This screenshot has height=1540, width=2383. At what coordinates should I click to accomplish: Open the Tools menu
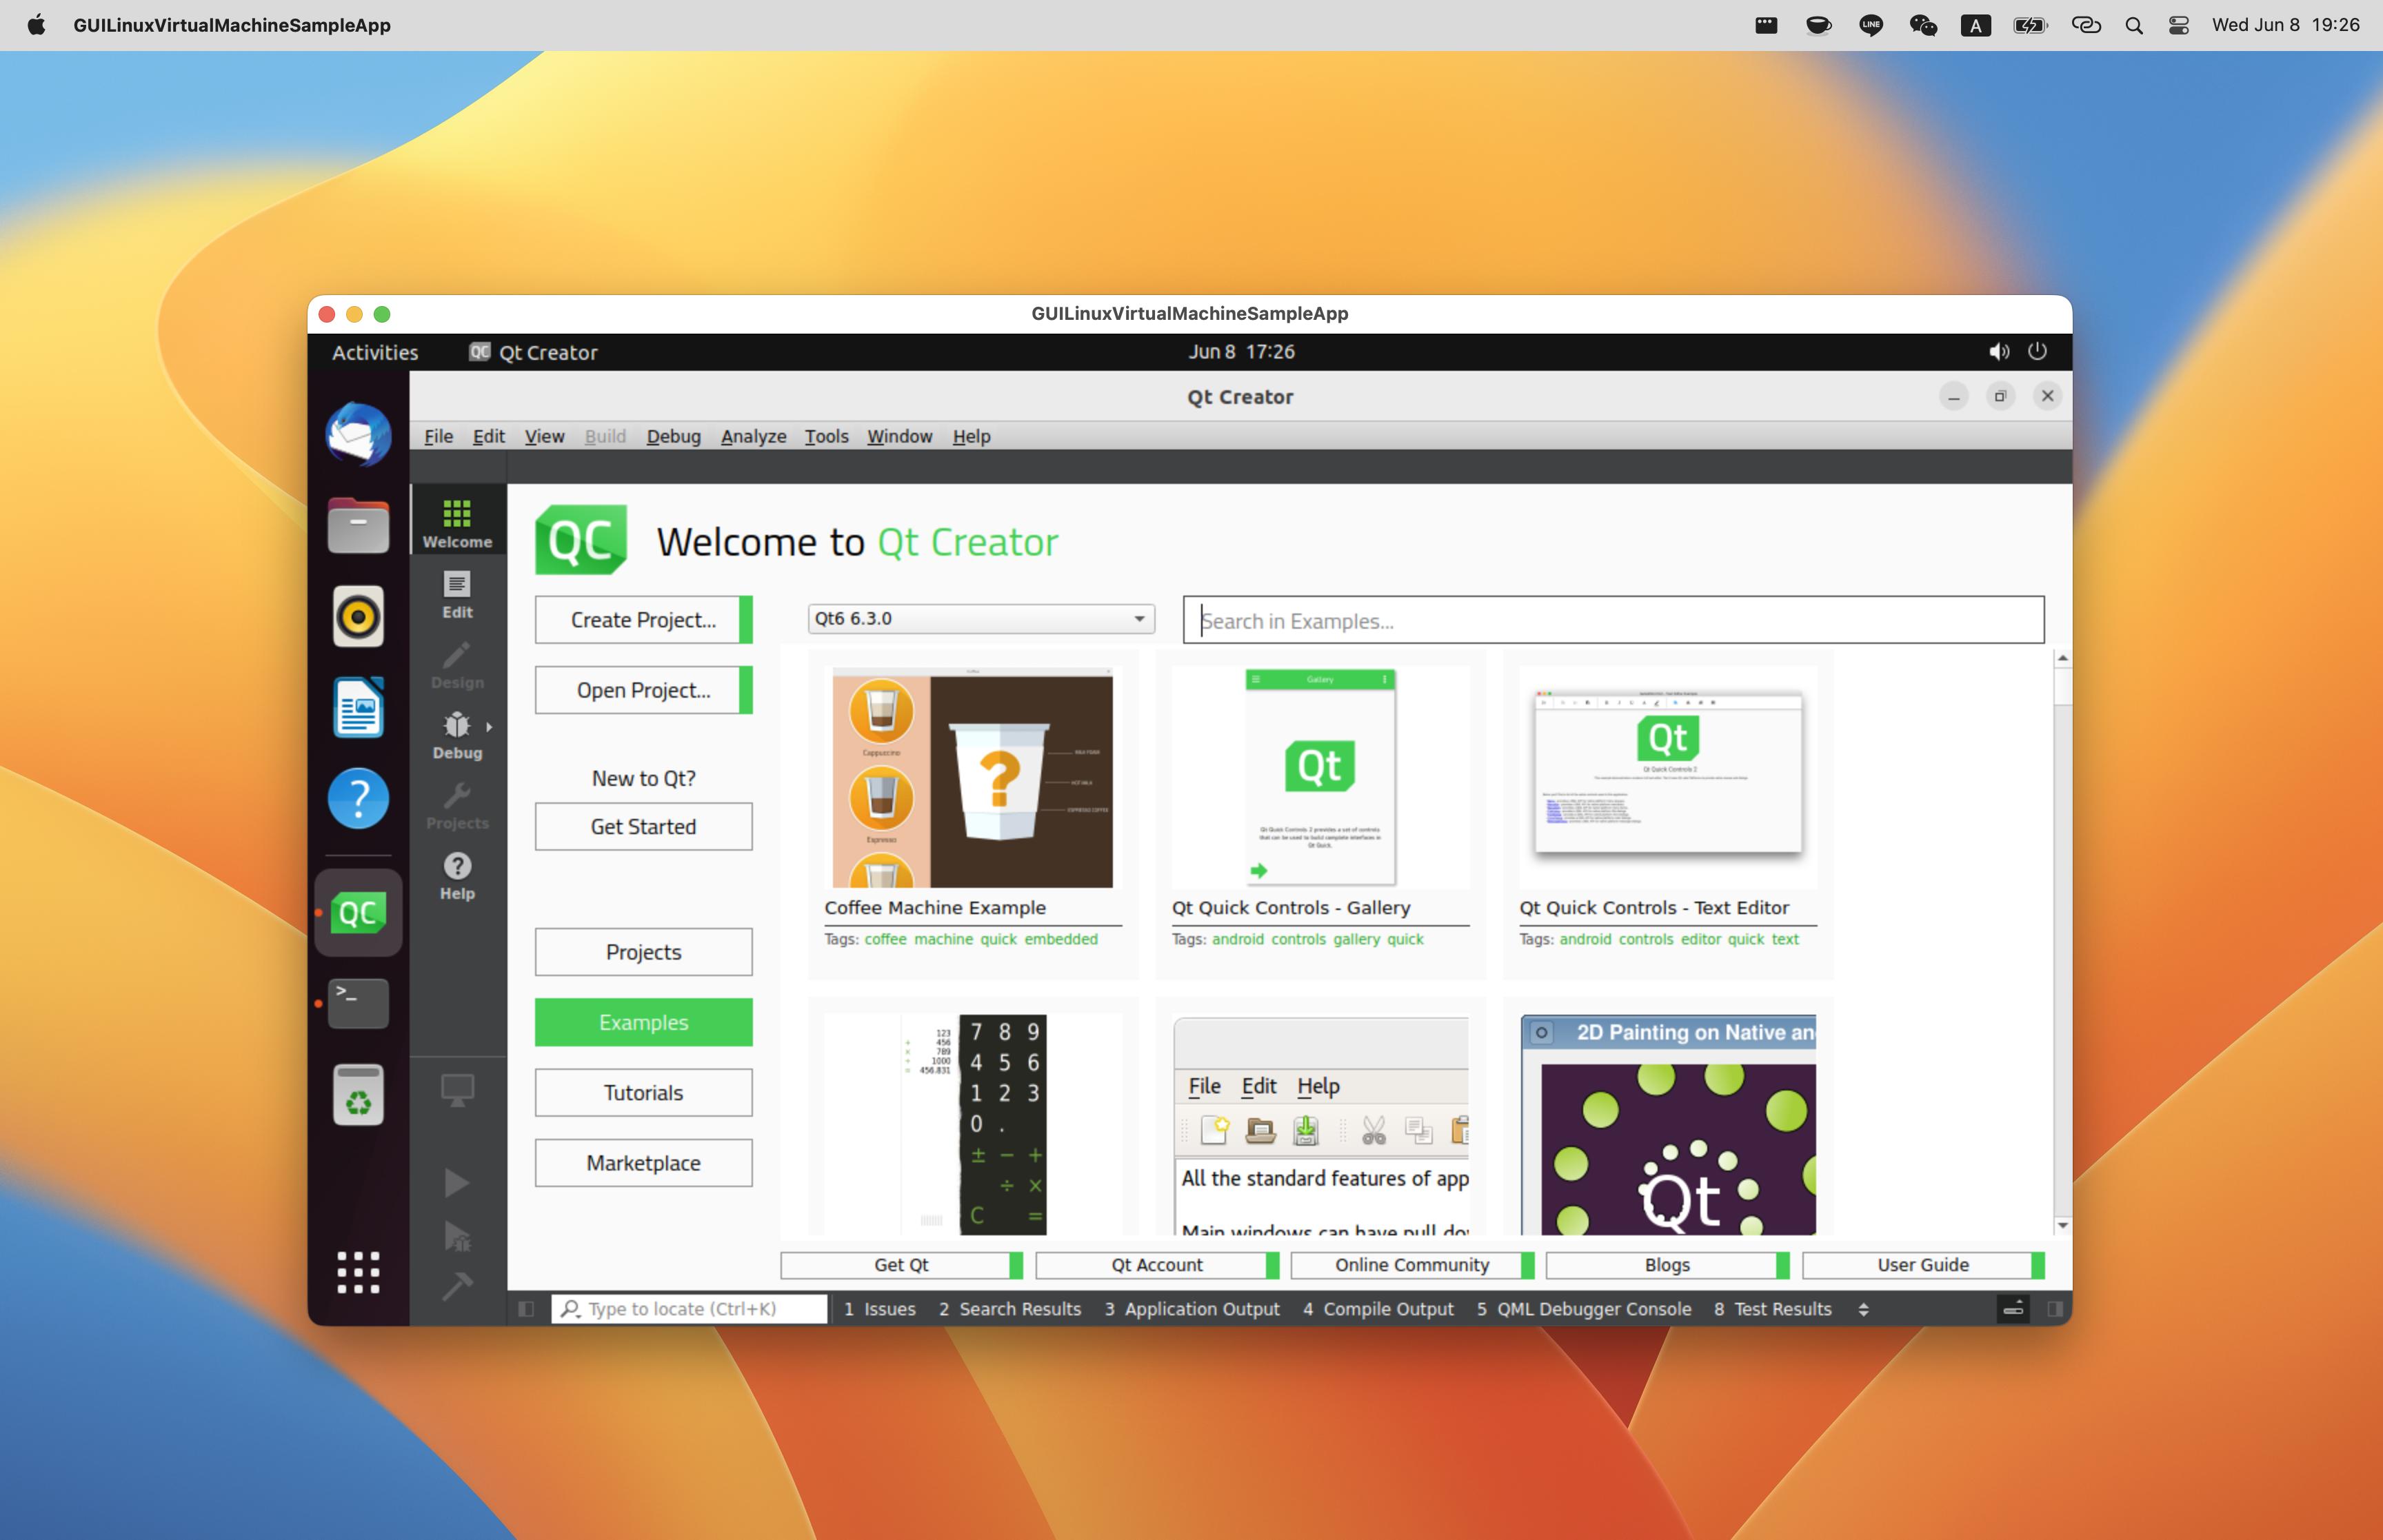click(x=826, y=436)
